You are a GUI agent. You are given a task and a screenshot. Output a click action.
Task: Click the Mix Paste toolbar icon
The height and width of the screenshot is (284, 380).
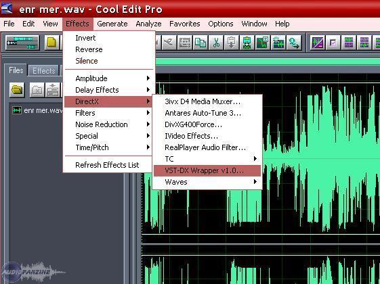[x=247, y=43]
